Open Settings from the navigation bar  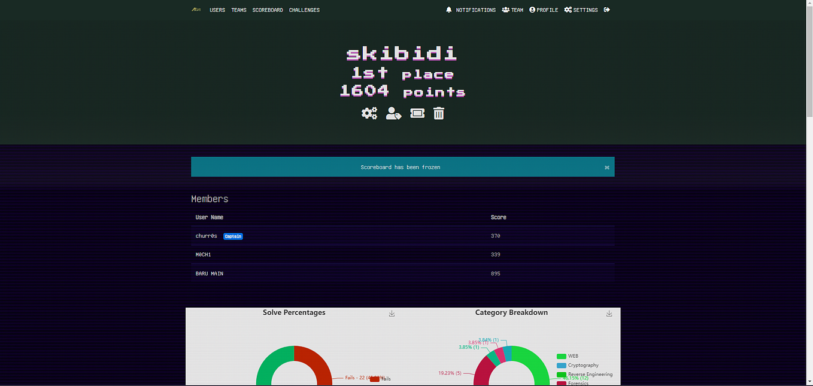click(581, 10)
